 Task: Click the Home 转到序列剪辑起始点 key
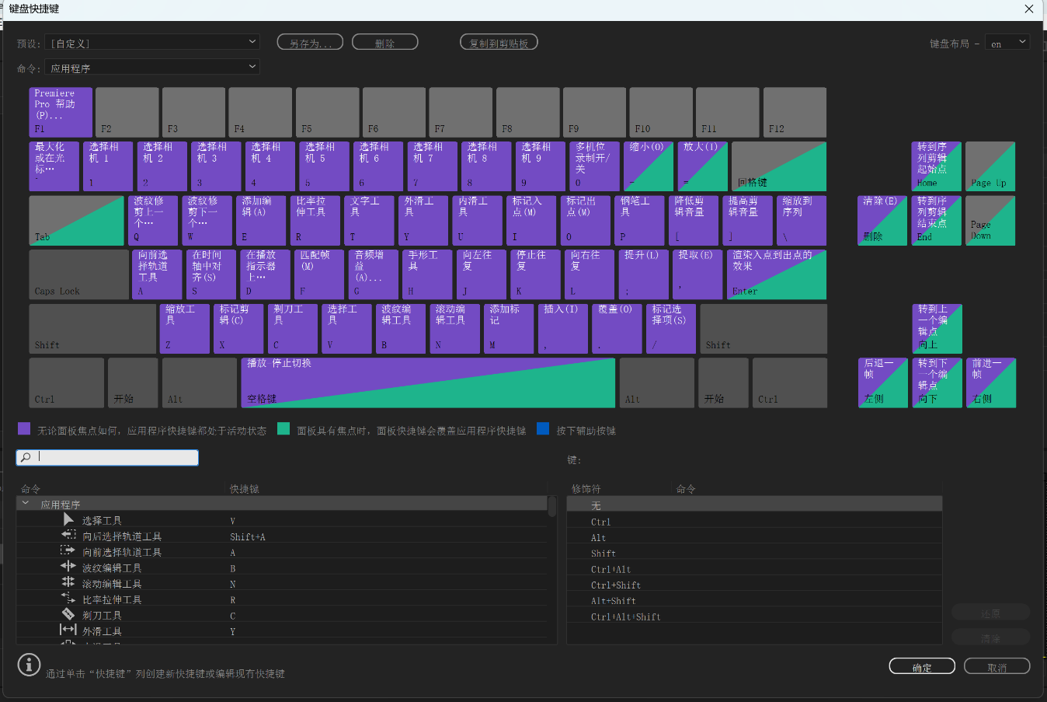coord(937,166)
